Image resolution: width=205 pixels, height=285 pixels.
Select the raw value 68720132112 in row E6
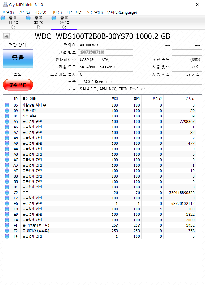(x=183, y=203)
